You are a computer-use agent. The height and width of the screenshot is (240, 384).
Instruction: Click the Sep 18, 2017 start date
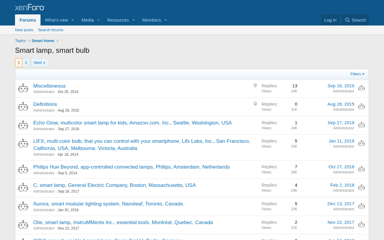68,191
